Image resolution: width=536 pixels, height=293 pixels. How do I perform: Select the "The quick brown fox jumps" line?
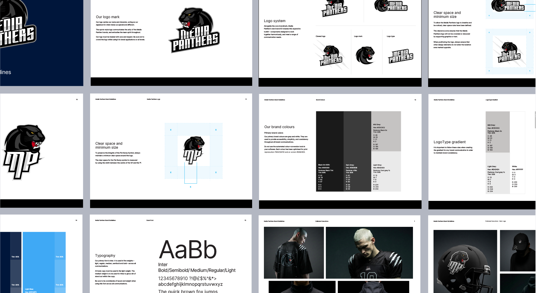(x=188, y=291)
